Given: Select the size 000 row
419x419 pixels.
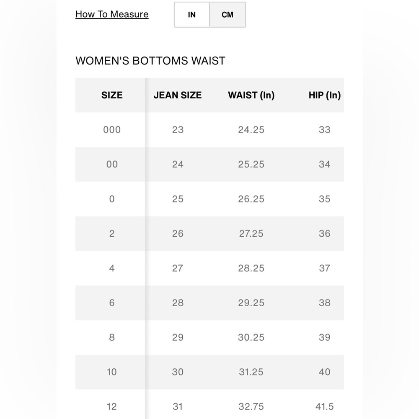Looking at the screenshot, I should click(x=209, y=129).
